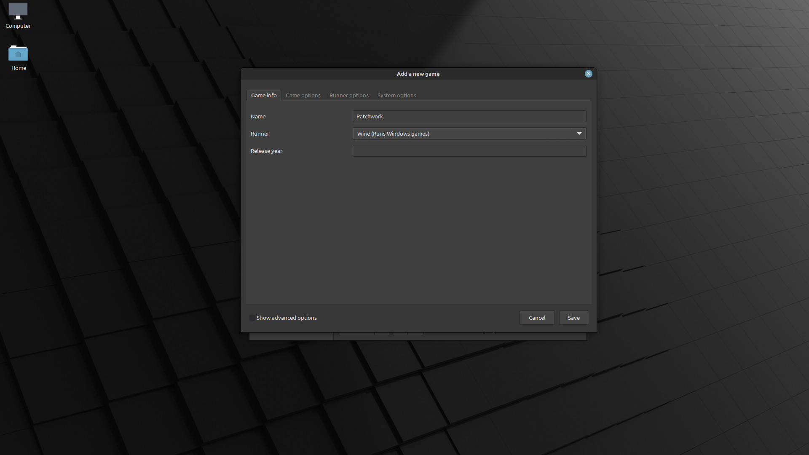Click the empty Release year field

(469, 151)
